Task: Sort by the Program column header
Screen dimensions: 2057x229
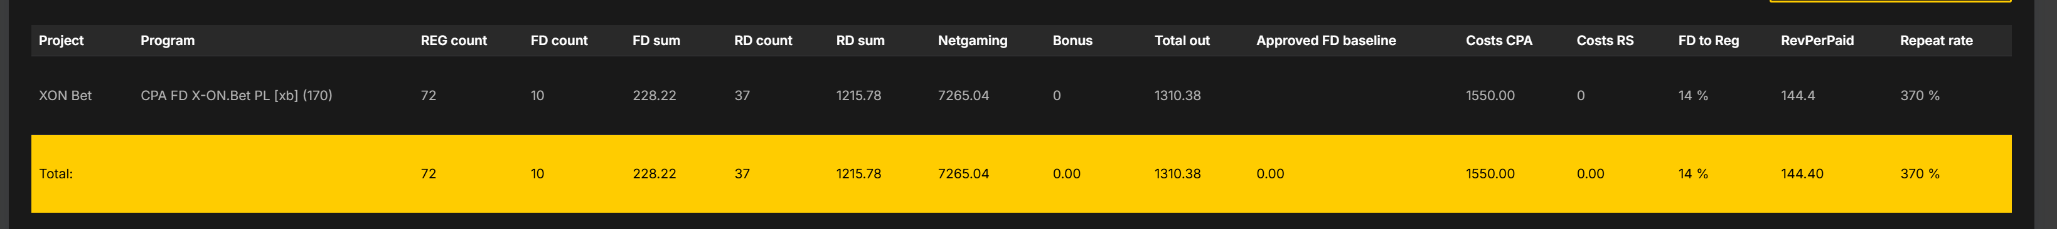Action: tap(167, 41)
